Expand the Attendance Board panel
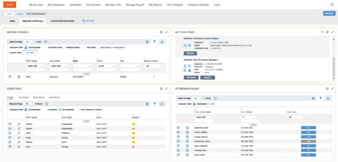The height and width of the screenshot is (162, 338). click(332, 89)
